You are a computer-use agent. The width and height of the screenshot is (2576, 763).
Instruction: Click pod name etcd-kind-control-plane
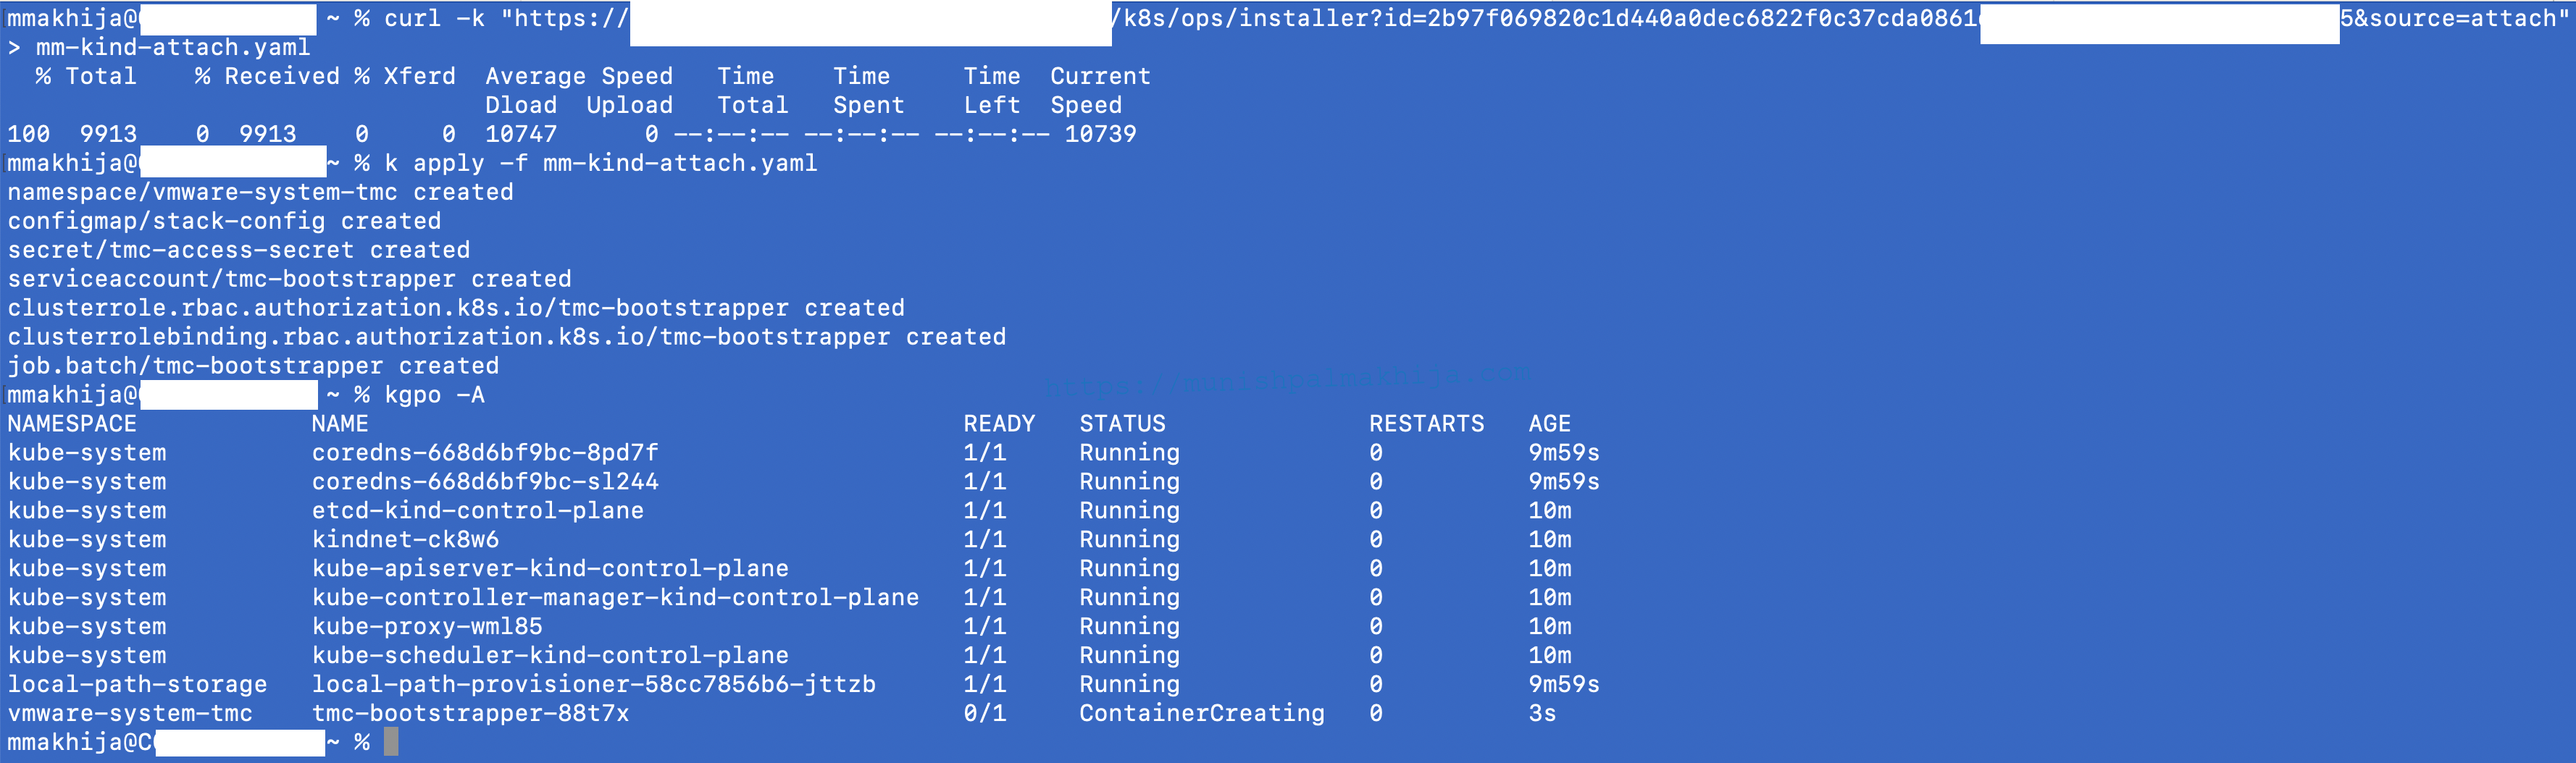click(478, 511)
